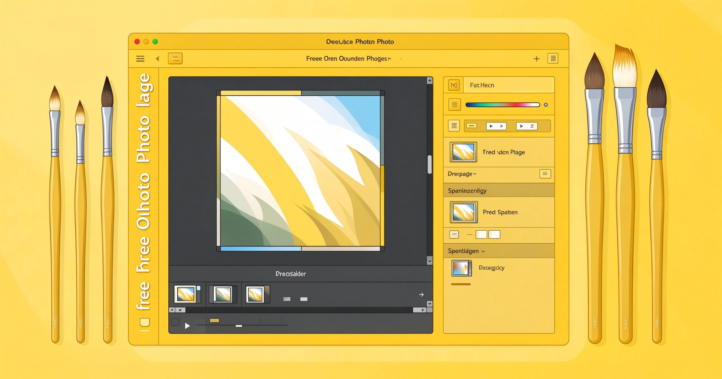722x379 pixels.
Task: Select the Fat Hecn field
Action: pos(509,85)
